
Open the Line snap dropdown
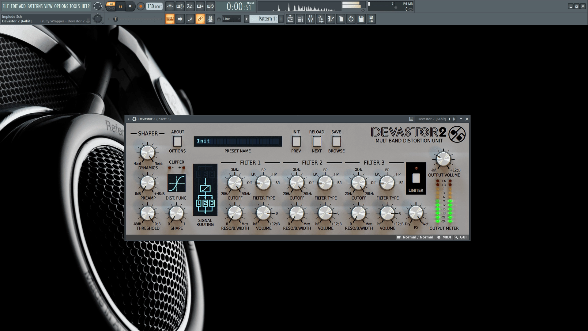click(232, 19)
